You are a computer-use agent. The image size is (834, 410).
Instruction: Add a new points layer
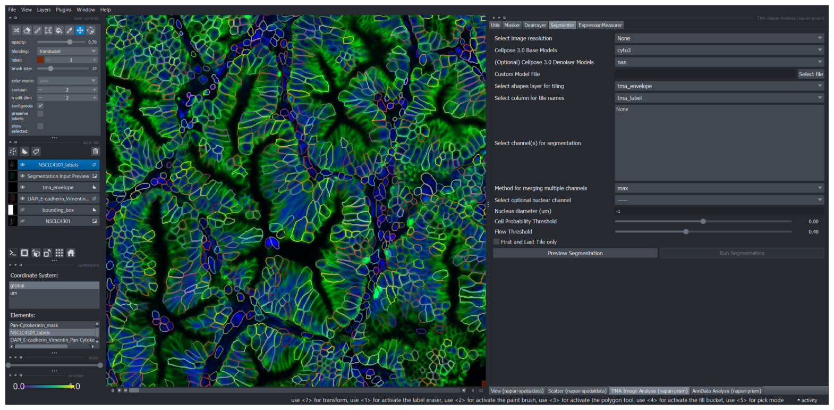point(13,152)
